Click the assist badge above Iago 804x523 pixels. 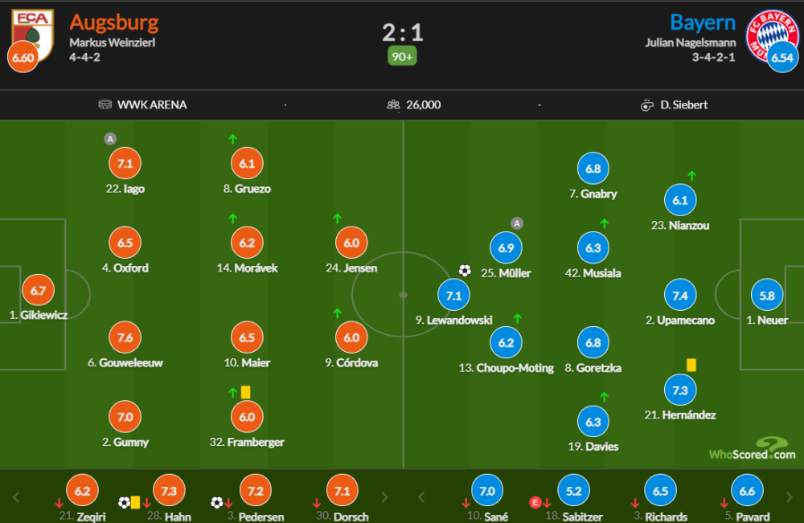click(x=110, y=139)
